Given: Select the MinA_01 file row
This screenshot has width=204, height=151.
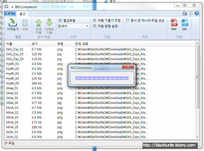Looking at the screenshot, I should [x=100, y=108].
